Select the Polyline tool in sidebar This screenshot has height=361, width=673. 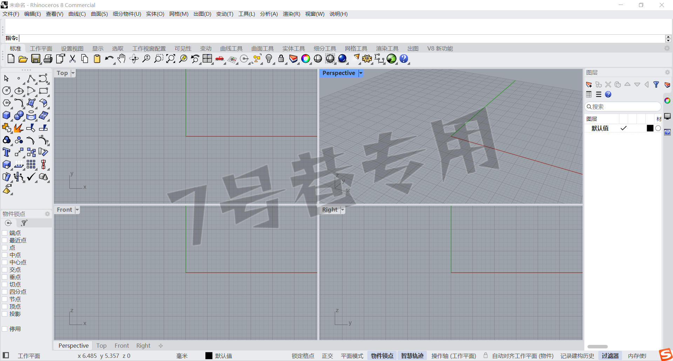pos(31,79)
